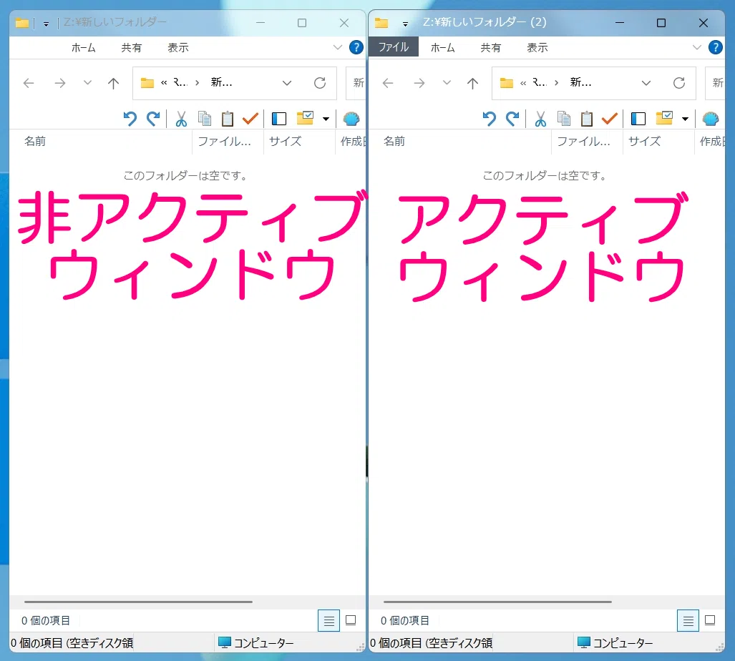Click Copy icon in right window toolbar

[x=564, y=119]
